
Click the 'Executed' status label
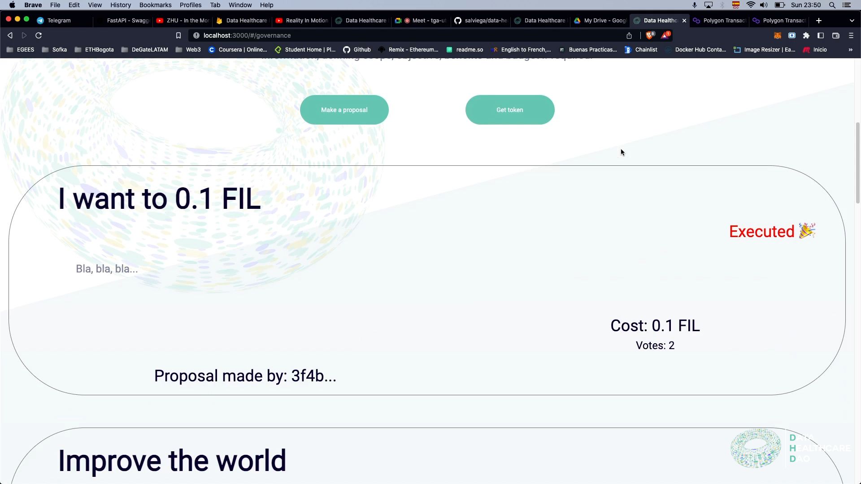(x=772, y=231)
